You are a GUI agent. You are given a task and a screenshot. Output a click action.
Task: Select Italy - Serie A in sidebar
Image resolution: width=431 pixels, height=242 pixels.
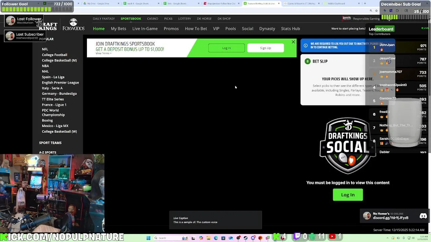tap(52, 88)
